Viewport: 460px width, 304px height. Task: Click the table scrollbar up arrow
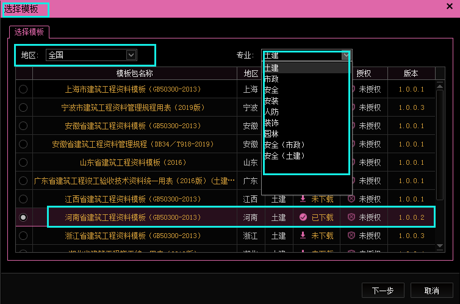tap(439, 86)
